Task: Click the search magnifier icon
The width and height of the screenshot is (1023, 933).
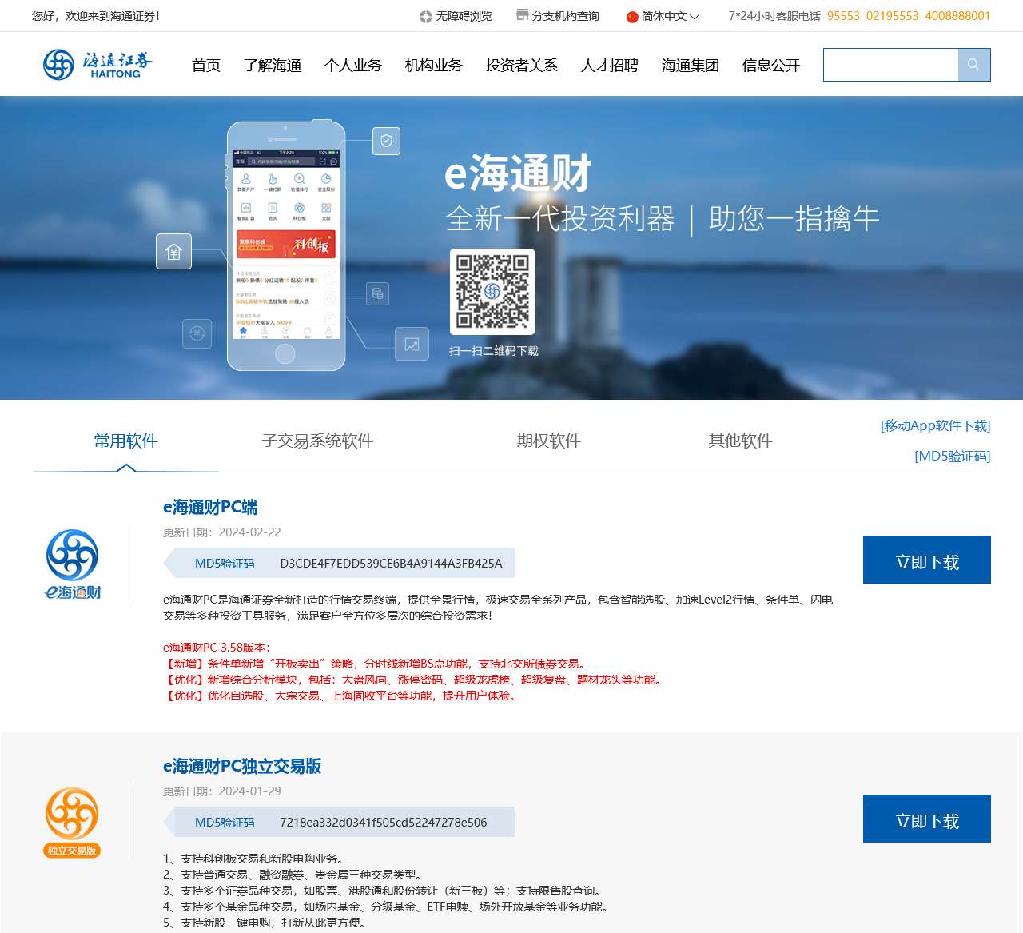Action: coord(973,65)
